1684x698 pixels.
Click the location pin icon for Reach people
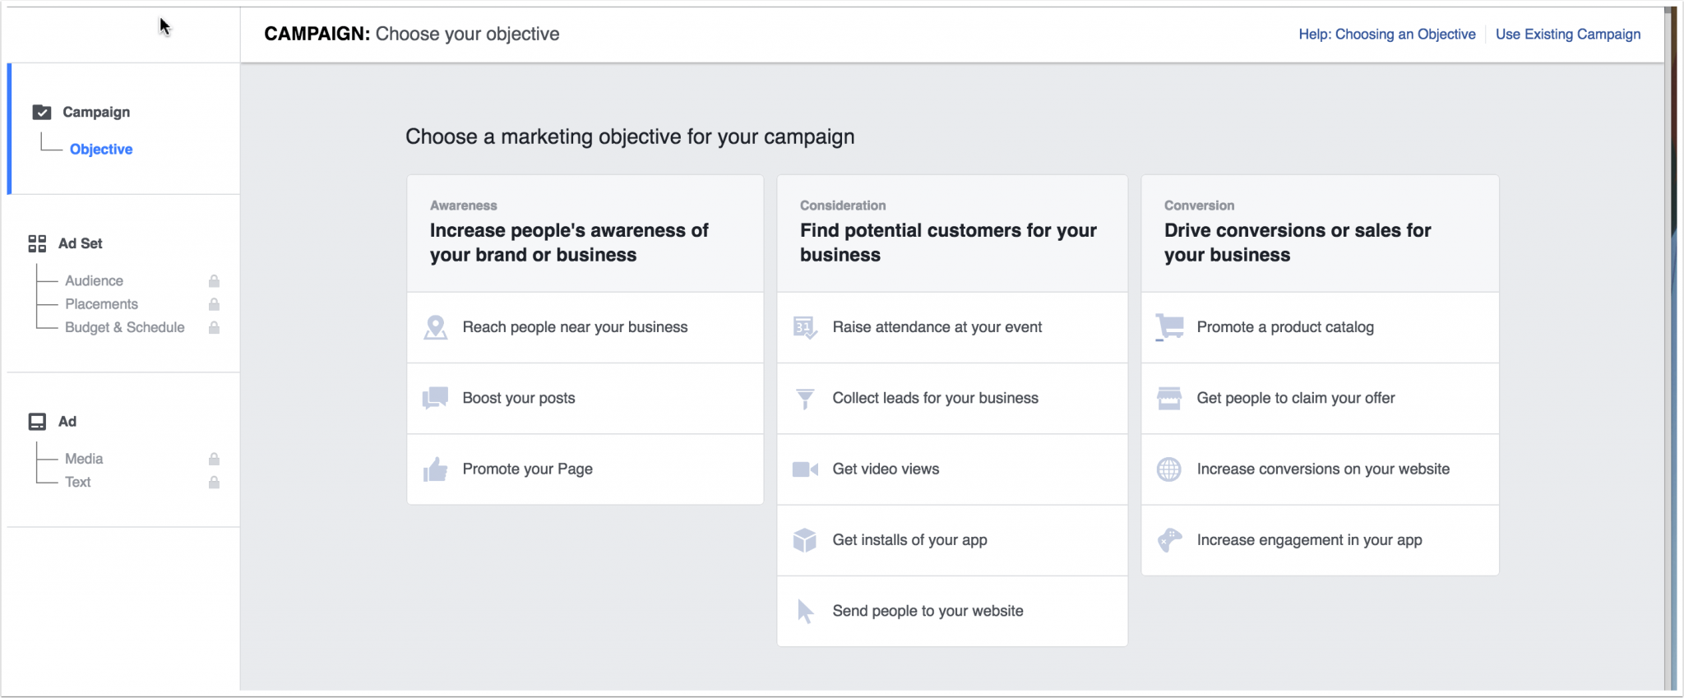[x=435, y=327]
